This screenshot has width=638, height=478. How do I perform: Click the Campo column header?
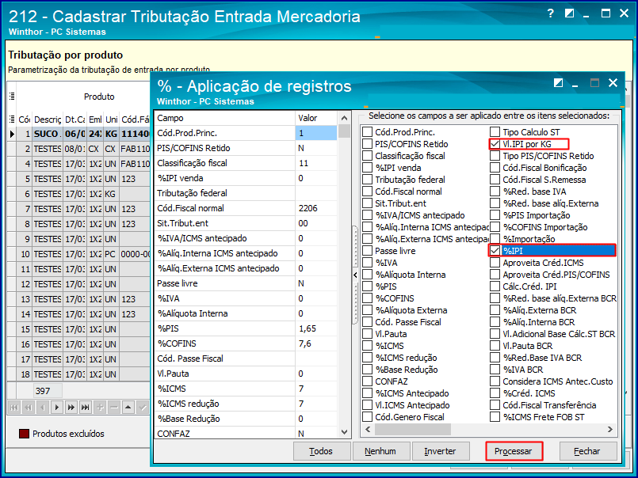pyautogui.click(x=224, y=118)
